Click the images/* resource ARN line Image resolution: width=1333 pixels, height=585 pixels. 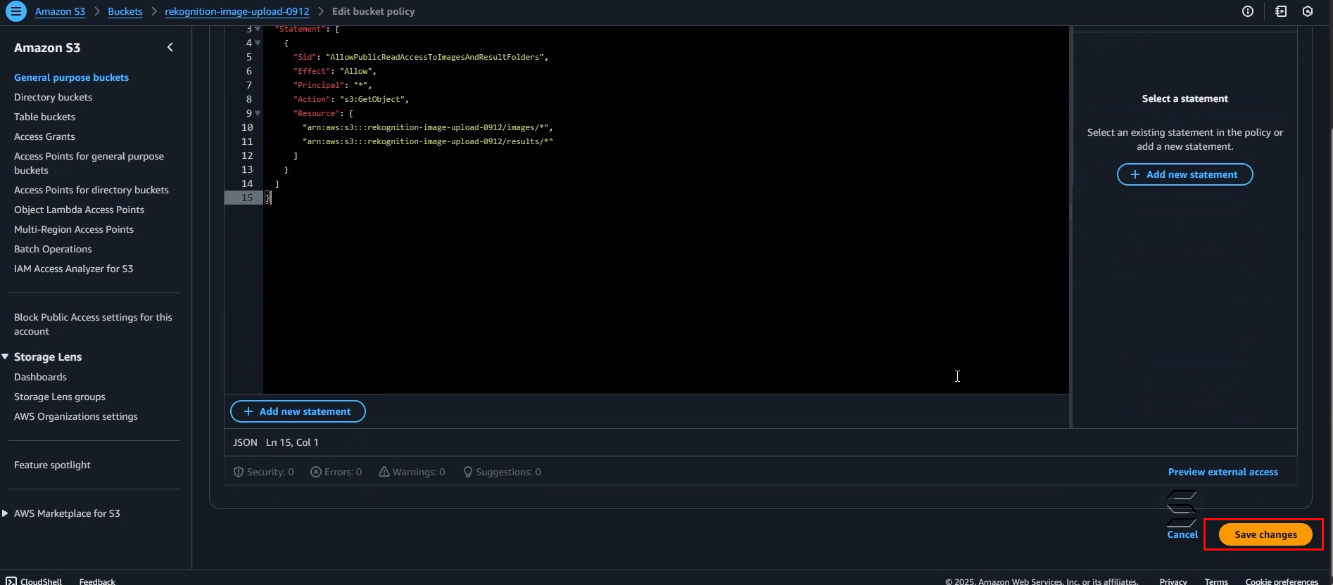(427, 127)
